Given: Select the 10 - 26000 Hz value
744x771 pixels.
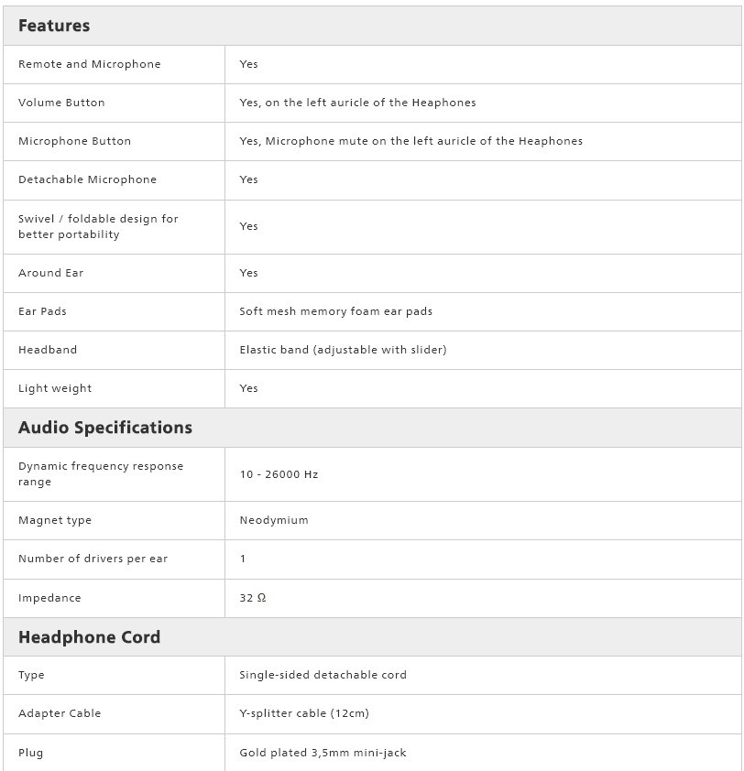Looking at the screenshot, I should [x=279, y=474].
